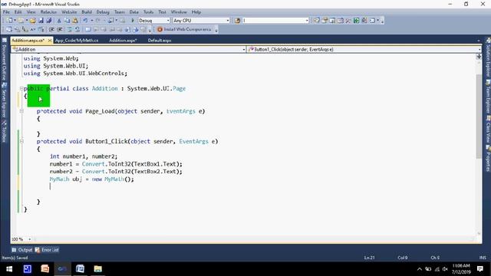
Task: Switch to App_Code/MyMath.cs tab
Action: 77,41
